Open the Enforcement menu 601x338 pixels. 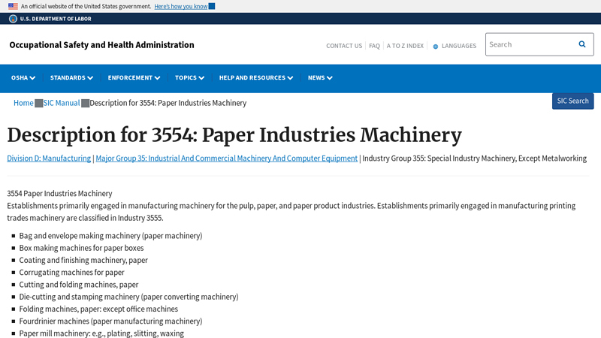pos(134,78)
